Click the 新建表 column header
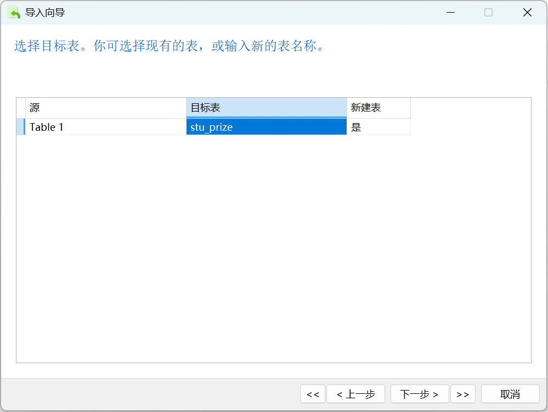548x412 pixels. [378, 108]
